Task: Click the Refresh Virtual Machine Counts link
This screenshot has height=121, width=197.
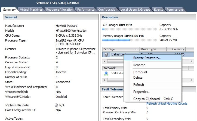Action: 167,104
